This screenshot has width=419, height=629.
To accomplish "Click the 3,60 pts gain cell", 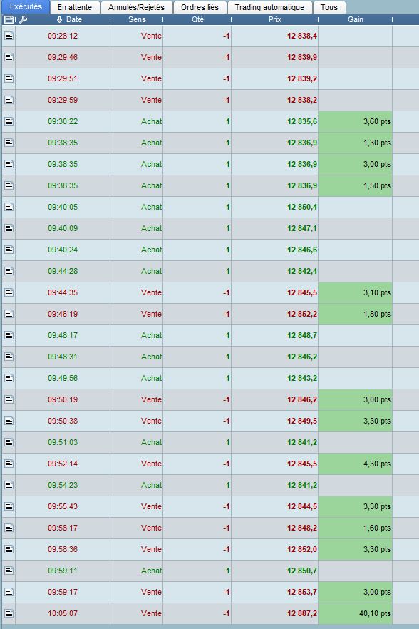I will click(x=356, y=121).
